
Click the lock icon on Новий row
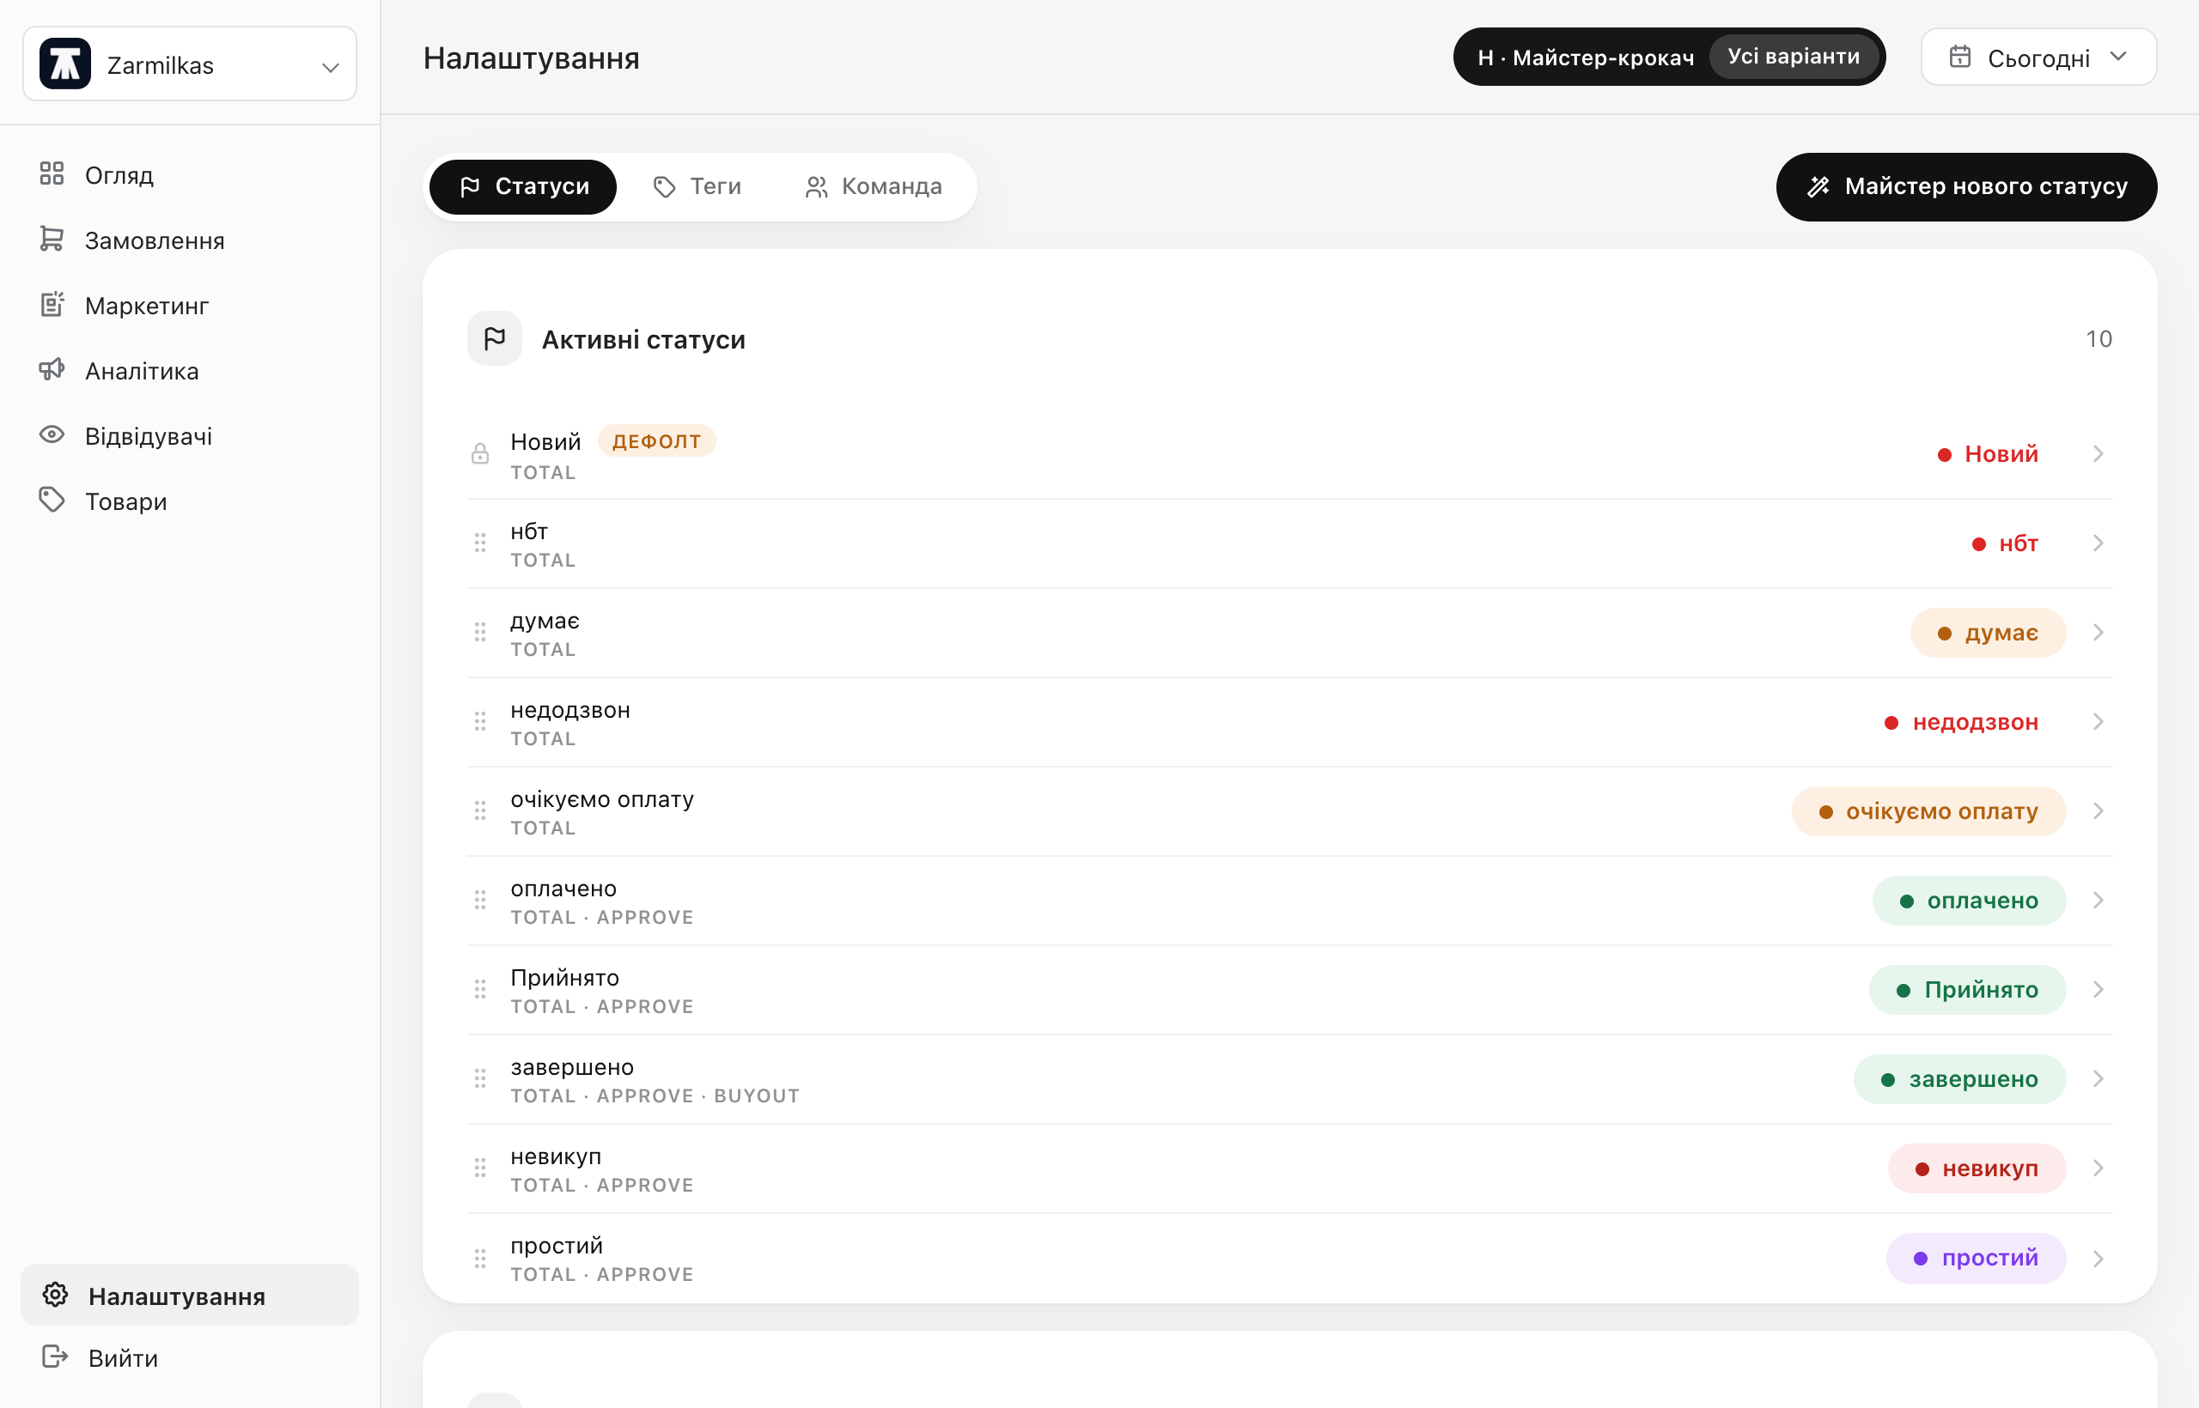tap(480, 453)
